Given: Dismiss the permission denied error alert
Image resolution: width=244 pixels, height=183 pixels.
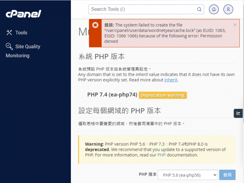Looking at the screenshot, I should (x=235, y=25).
